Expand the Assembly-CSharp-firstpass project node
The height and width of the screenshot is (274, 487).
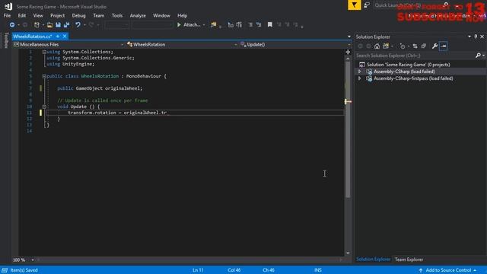pyautogui.click(x=360, y=78)
